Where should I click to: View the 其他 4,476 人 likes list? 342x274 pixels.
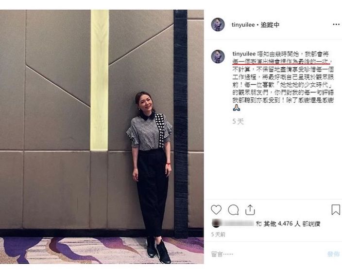coord(282,223)
